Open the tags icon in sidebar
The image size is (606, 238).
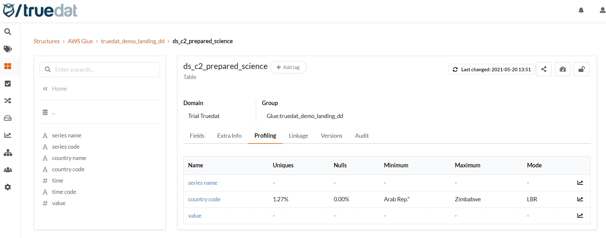[x=8, y=49]
